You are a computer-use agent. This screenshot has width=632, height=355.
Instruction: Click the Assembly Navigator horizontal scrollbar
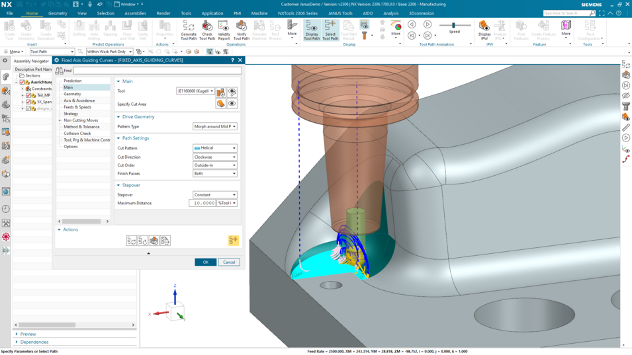pos(47,325)
